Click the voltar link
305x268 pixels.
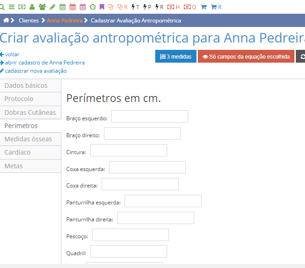12,54
